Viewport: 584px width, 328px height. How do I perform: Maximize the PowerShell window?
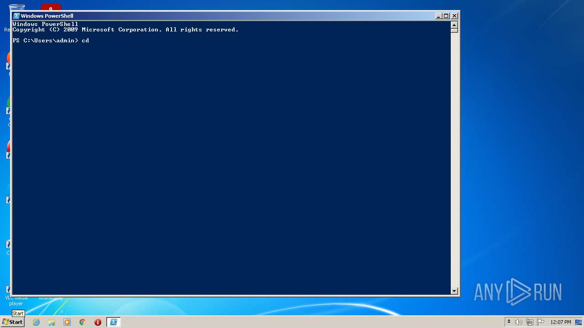point(446,16)
